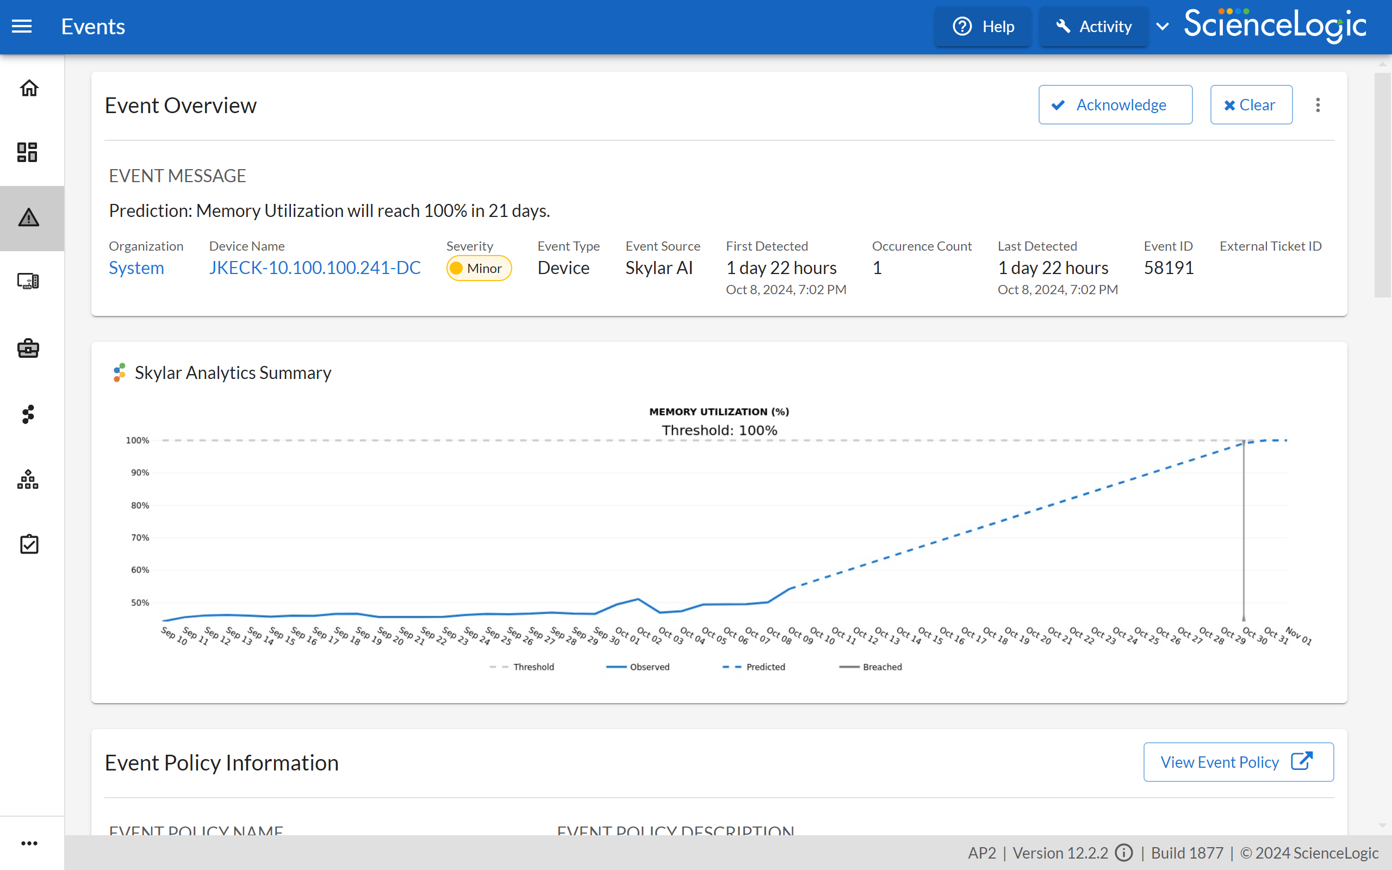Click the page vertical scrollbar thumb
1392x870 pixels.
(x=1382, y=185)
